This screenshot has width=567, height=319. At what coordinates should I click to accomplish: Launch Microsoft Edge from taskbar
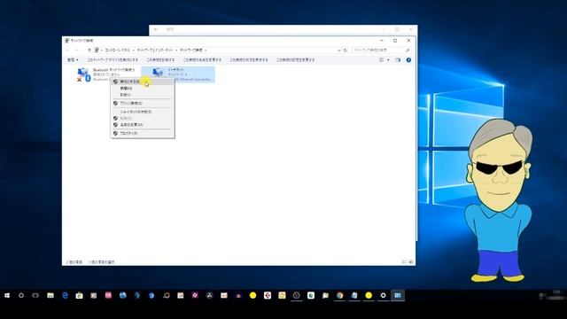65,295
